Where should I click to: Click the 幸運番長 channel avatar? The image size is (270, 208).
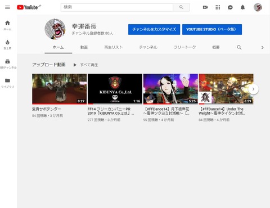(x=55, y=29)
